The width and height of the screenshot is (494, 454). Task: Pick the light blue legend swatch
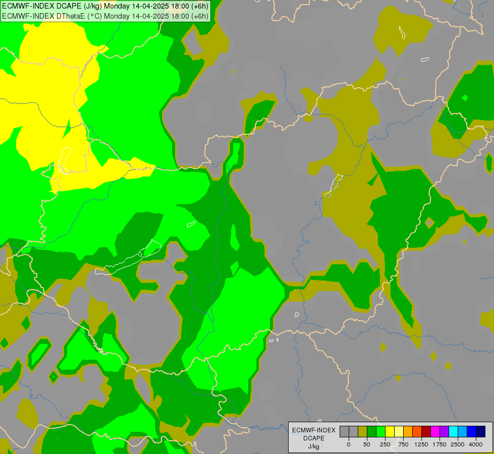click(463, 431)
